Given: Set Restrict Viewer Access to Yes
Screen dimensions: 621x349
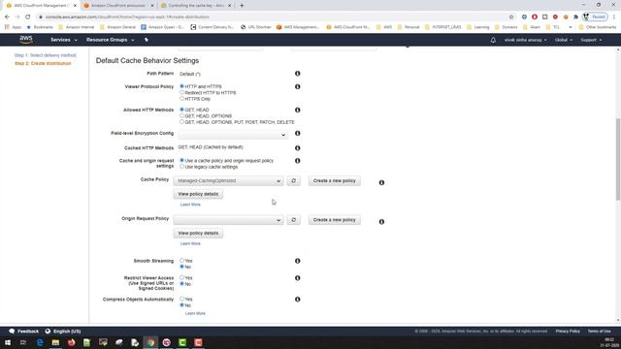Looking at the screenshot, I should (181, 278).
